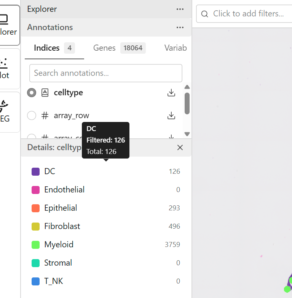The width and height of the screenshot is (292, 298).
Task: Select the celltype radio button
Action: tap(32, 93)
